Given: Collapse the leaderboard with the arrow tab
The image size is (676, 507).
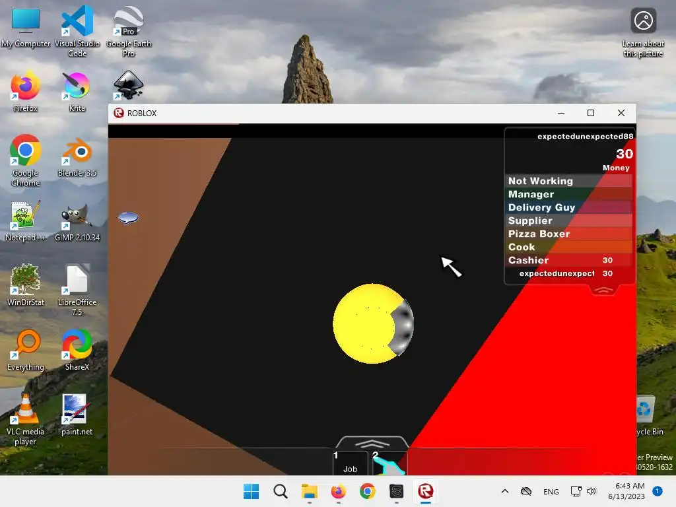Looking at the screenshot, I should (x=603, y=290).
